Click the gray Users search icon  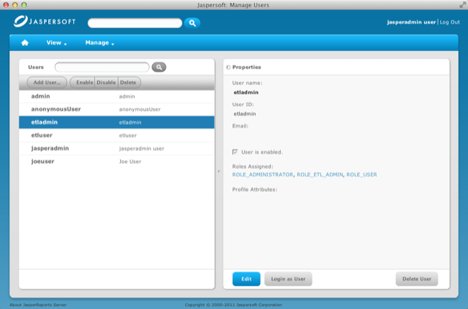[159, 67]
